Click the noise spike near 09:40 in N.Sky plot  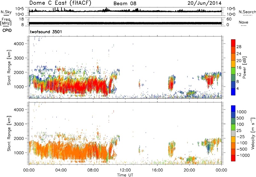tap(106, 9)
